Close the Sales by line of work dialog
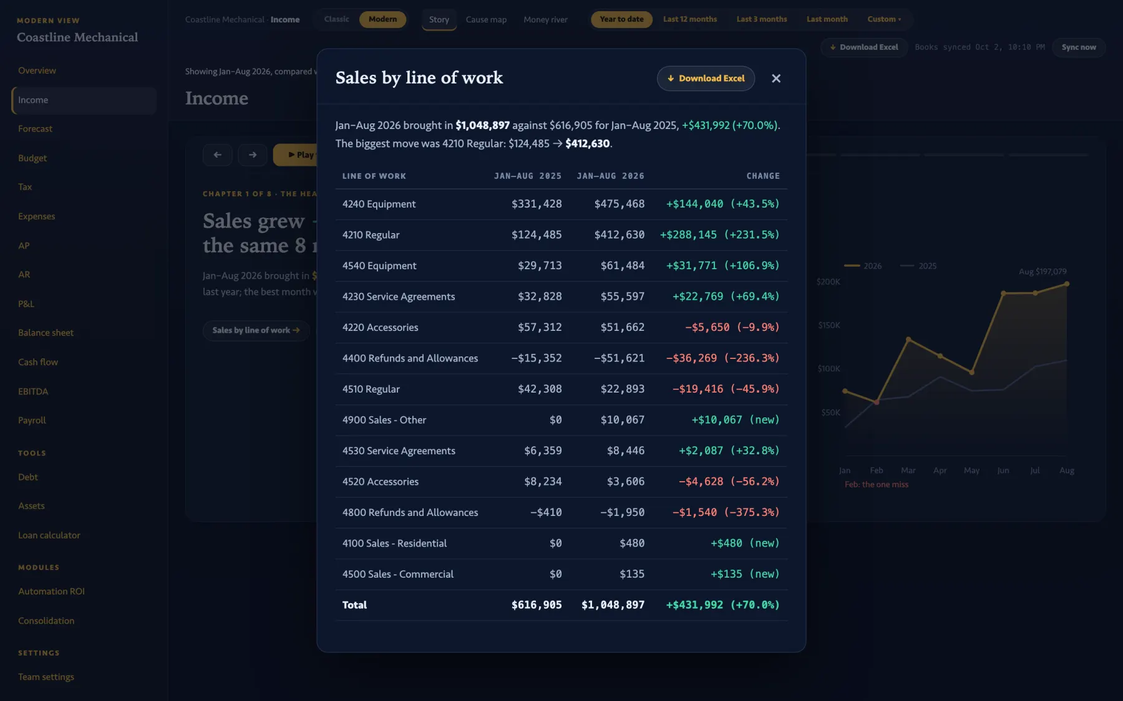1123x701 pixels. click(x=775, y=79)
